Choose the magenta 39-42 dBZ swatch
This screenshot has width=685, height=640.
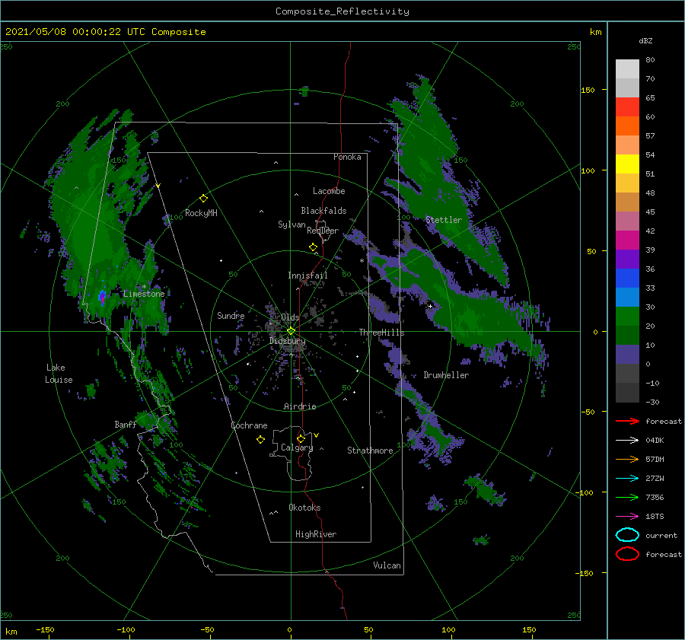tap(627, 240)
